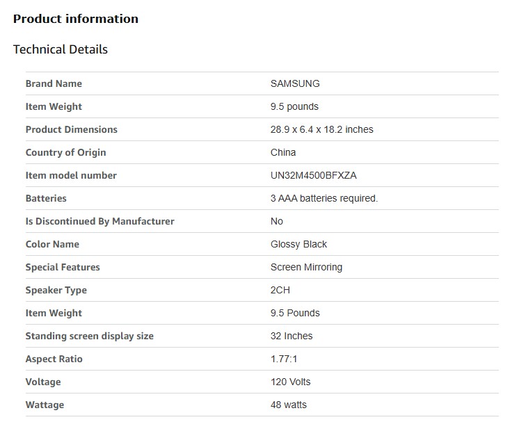Viewport: 510px width, 422px height.
Task: Click the Product Dimensions label
Action: pyautogui.click(x=71, y=129)
